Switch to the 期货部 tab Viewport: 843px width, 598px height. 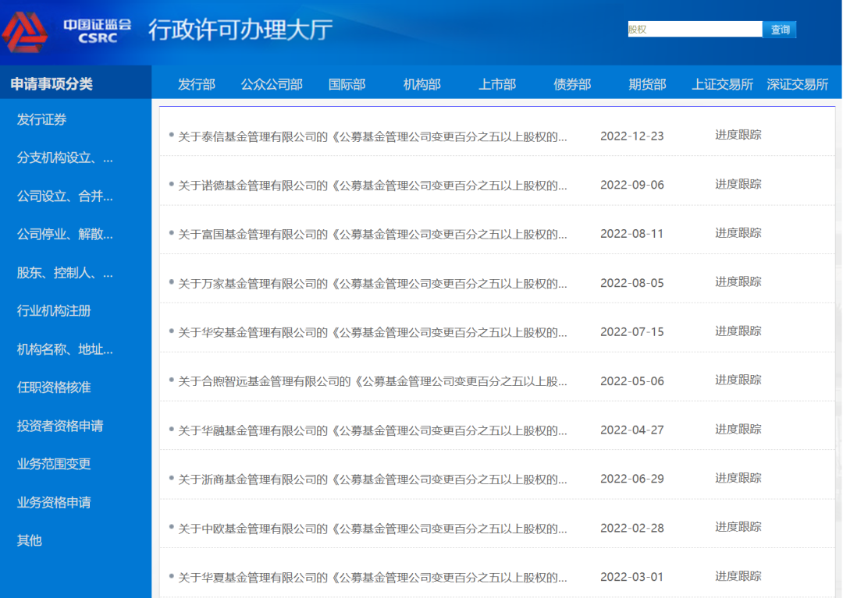tap(647, 84)
